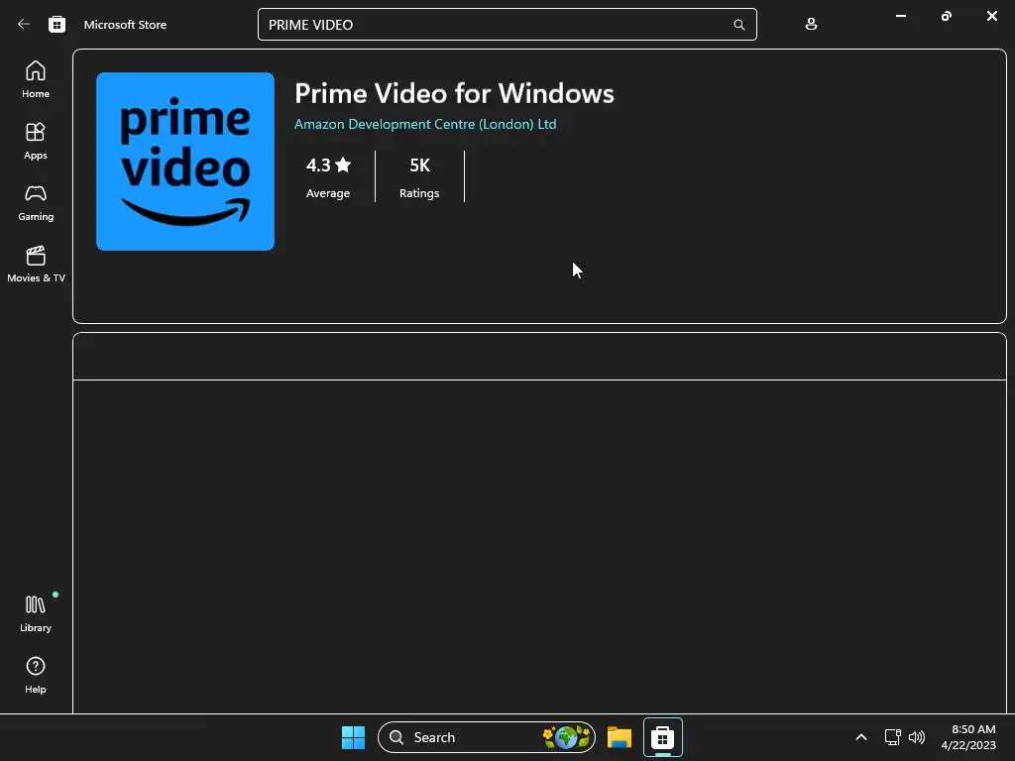
Task: Open Apps in the sidebar
Action: pyautogui.click(x=36, y=141)
